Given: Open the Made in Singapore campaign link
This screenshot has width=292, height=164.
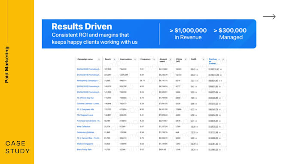Looking at the screenshot, I should [85, 144].
